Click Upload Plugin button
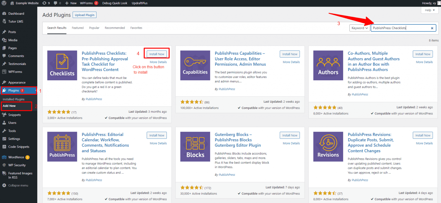This screenshot has height=203, width=441. 84,15
